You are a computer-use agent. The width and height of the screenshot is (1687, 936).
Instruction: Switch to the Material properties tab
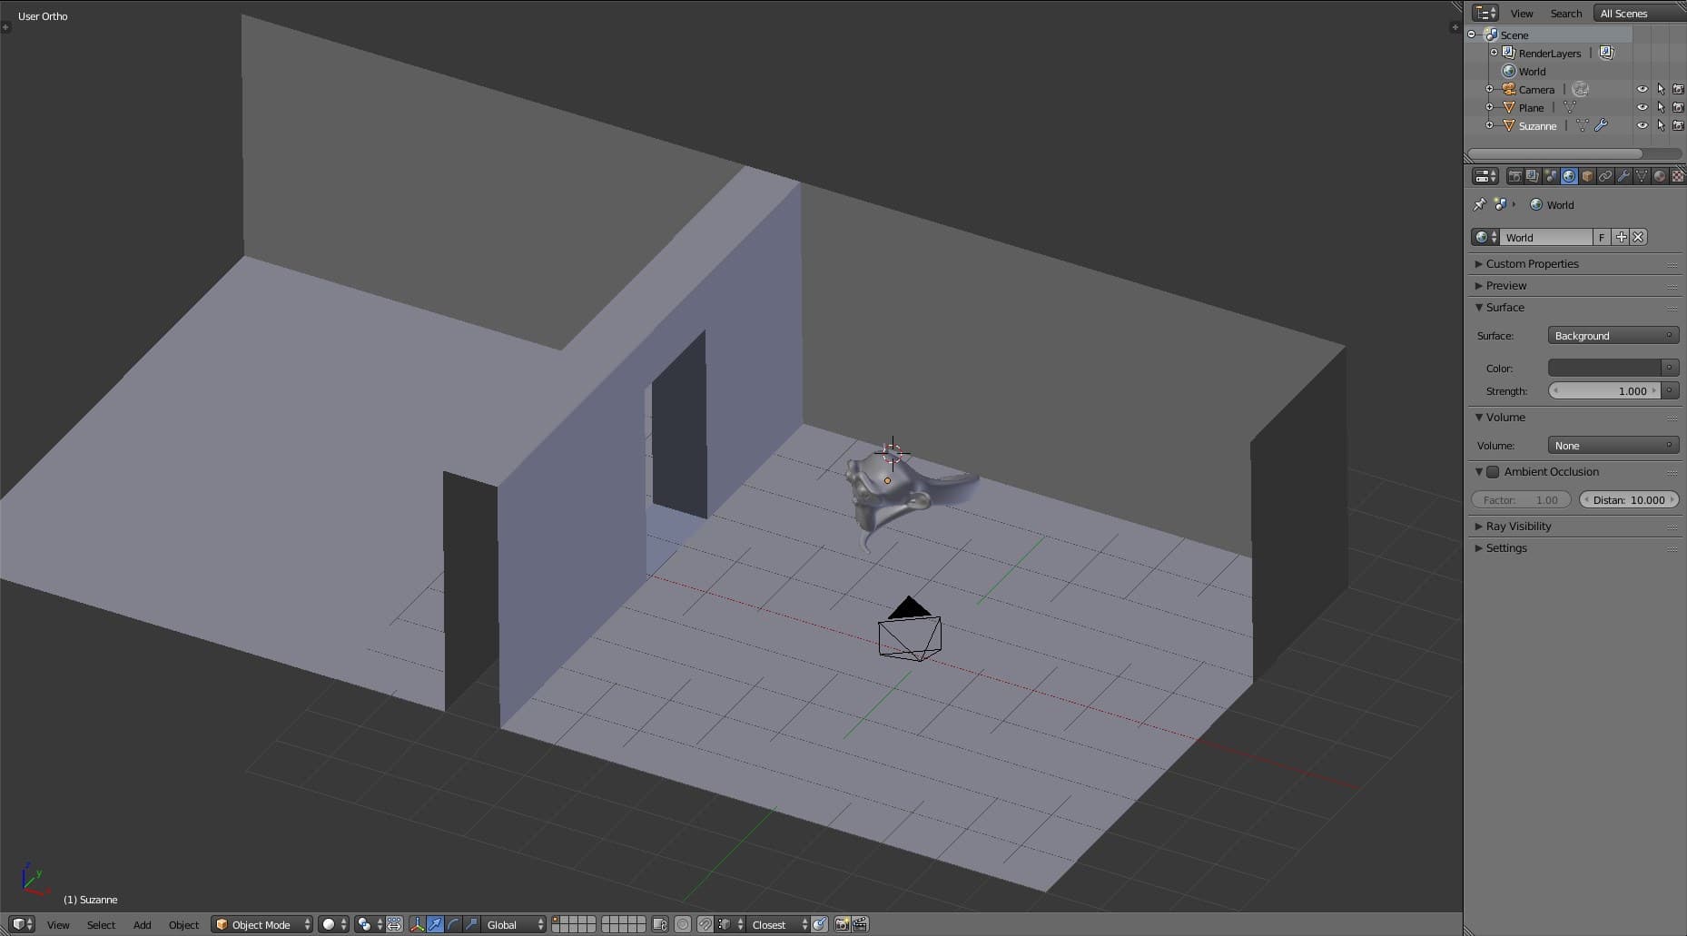(x=1660, y=176)
